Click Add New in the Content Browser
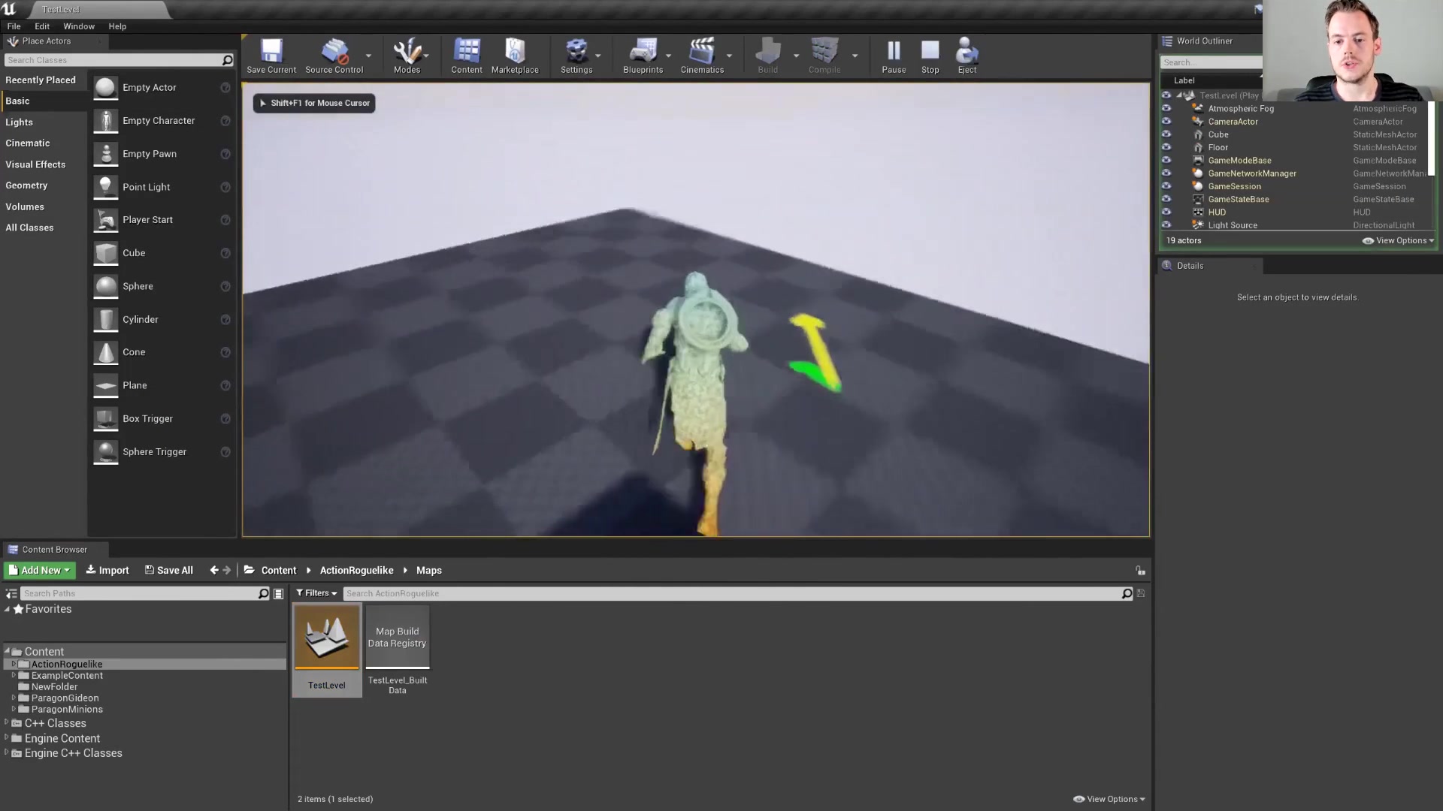1443x811 pixels. (38, 570)
